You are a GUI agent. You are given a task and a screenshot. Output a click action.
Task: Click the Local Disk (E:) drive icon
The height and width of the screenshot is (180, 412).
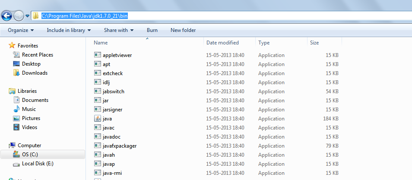[x=16, y=164]
